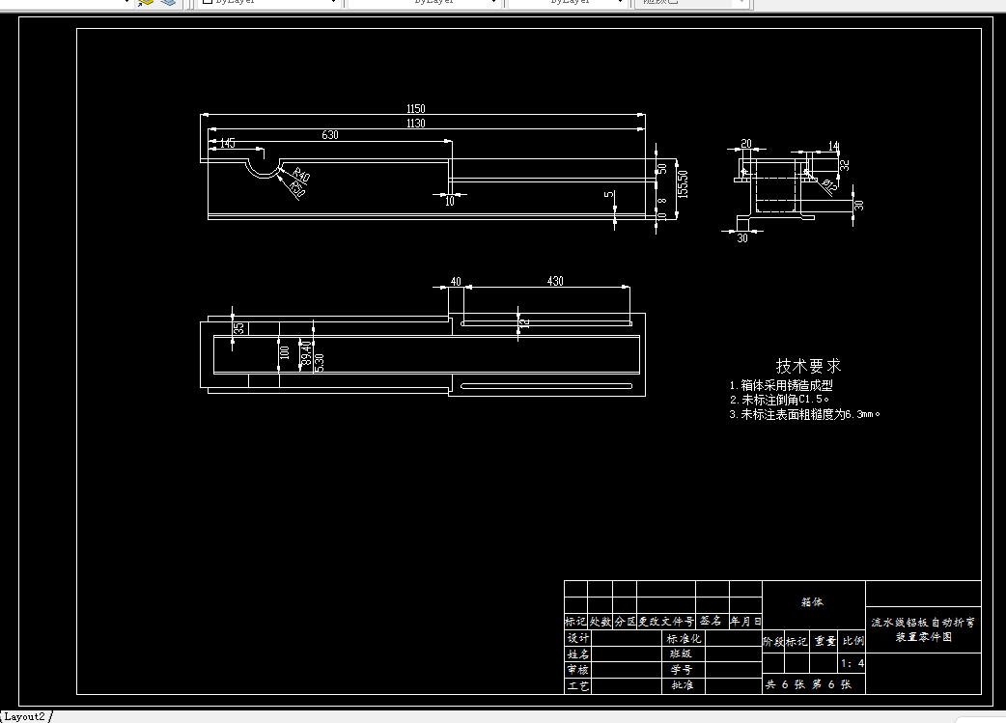Select the 89.40 vertical dimension

(x=307, y=353)
